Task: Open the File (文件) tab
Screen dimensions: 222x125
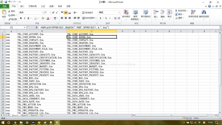Action: (4, 6)
